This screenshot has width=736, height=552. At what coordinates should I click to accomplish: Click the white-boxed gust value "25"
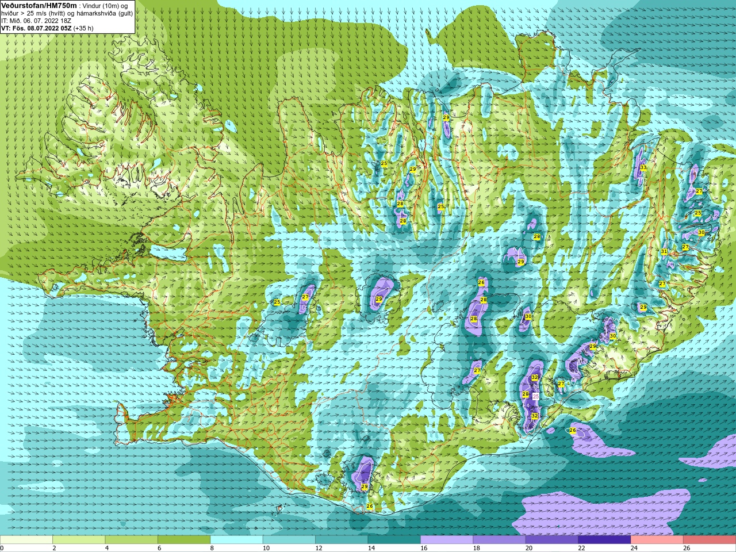pyautogui.click(x=536, y=397)
